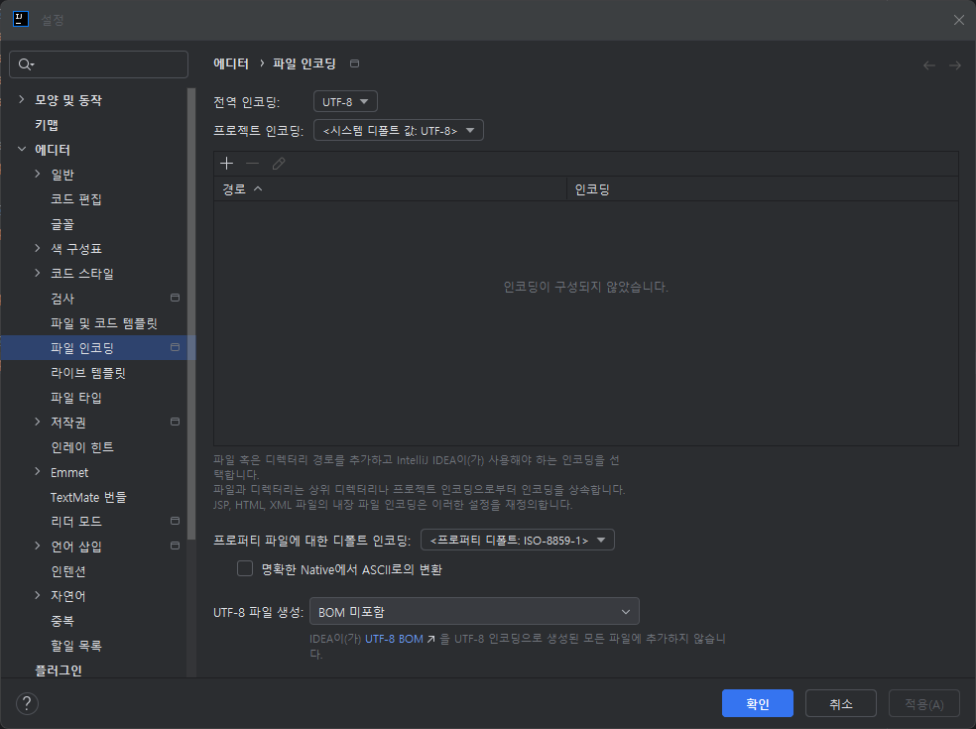Open the 전역 인코딩 UTF-8 dropdown

[x=345, y=101]
